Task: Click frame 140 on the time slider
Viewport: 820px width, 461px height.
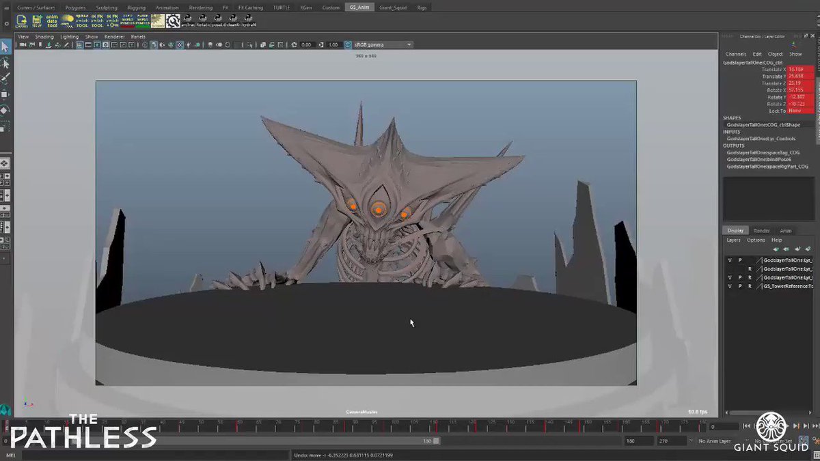Action: [545, 425]
